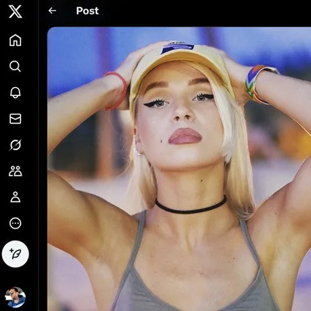Open the account switcher avatar

click(16, 297)
